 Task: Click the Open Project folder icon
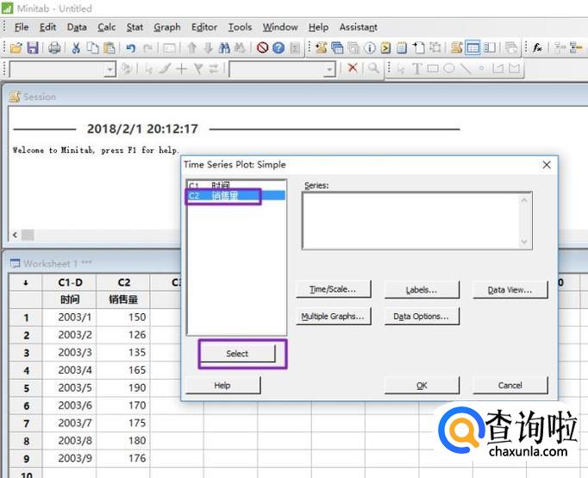pos(16,48)
